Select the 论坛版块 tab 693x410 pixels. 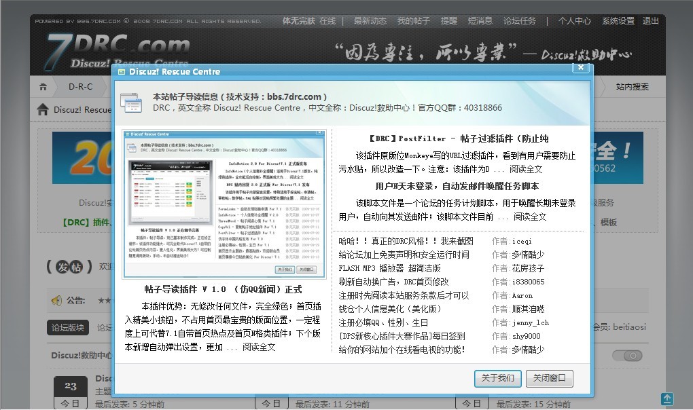coord(68,327)
